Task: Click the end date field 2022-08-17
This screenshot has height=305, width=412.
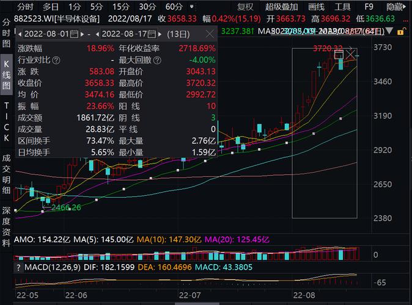Action: point(124,34)
